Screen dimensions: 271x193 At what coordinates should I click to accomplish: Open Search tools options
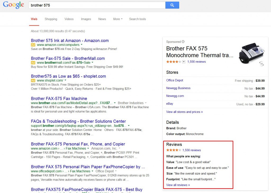pyautogui.click(x=137, y=19)
